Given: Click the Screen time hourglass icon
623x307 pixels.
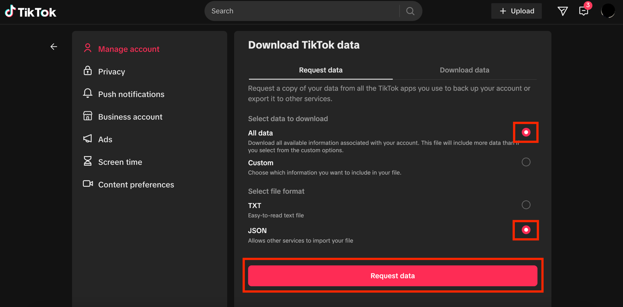Looking at the screenshot, I should [x=87, y=162].
